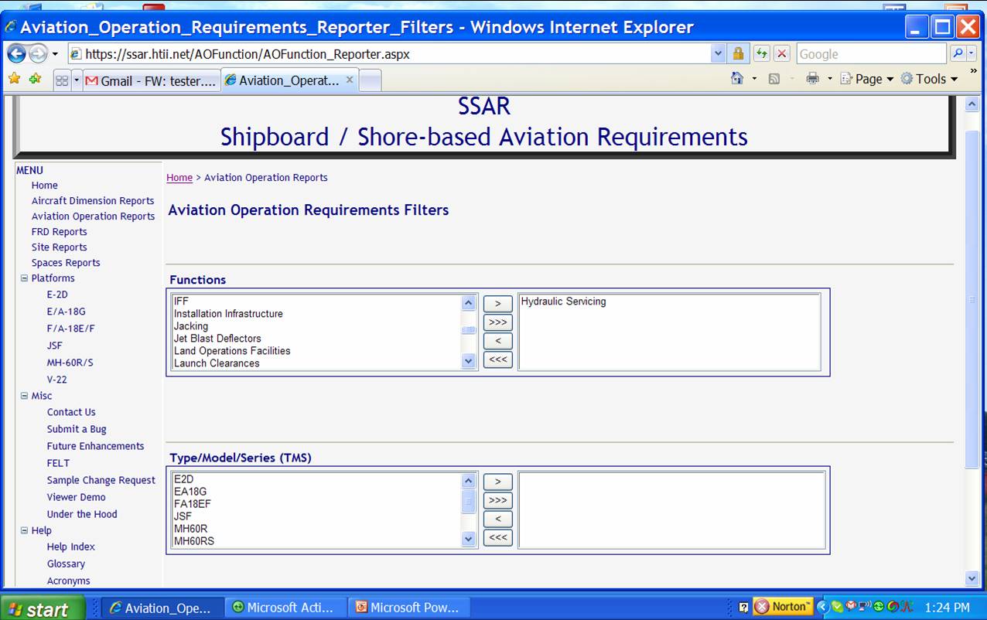Open the Quick Tabs grid icon
Viewport: 987px width, 620px height.
click(60, 80)
